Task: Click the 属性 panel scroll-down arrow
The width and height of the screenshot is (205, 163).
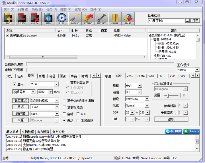Action: tap(198, 57)
